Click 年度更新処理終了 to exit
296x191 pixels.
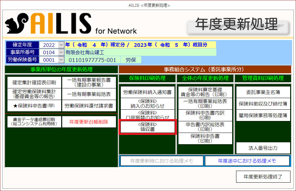[263, 176]
